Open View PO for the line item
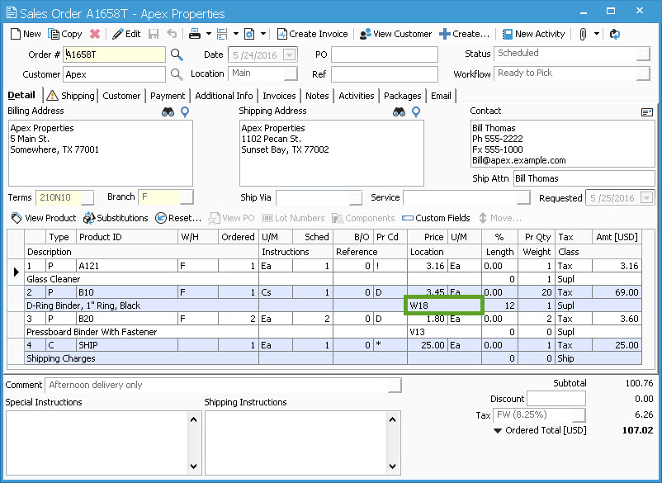Viewport: 662px width, 483px height. 232,218
